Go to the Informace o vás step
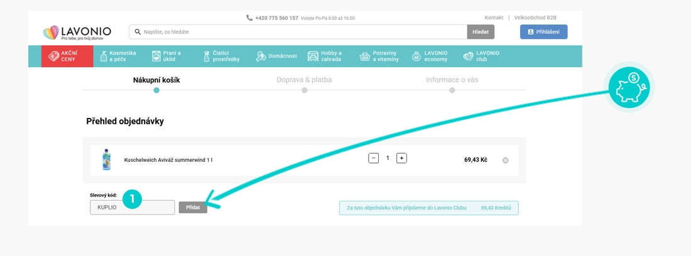The height and width of the screenshot is (256, 691). pos(452,80)
